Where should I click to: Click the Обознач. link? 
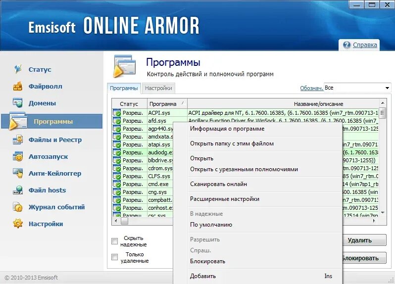coord(311,88)
